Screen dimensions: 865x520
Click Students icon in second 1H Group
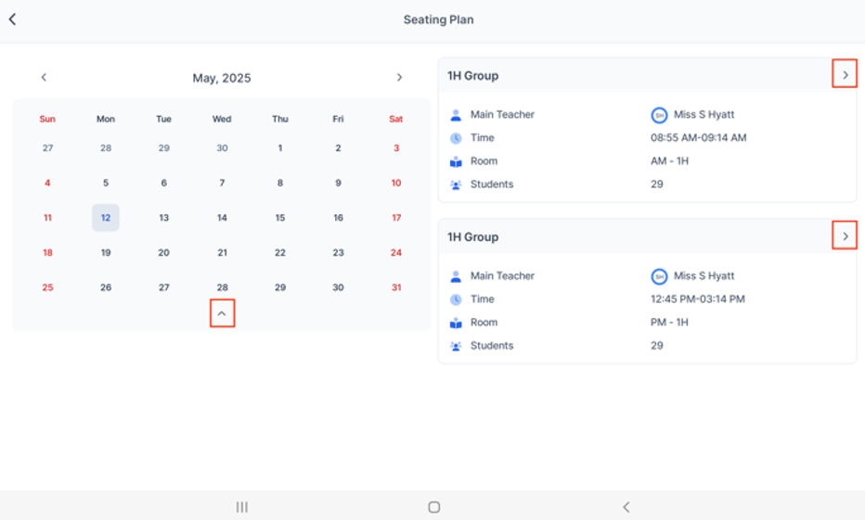coord(455,346)
